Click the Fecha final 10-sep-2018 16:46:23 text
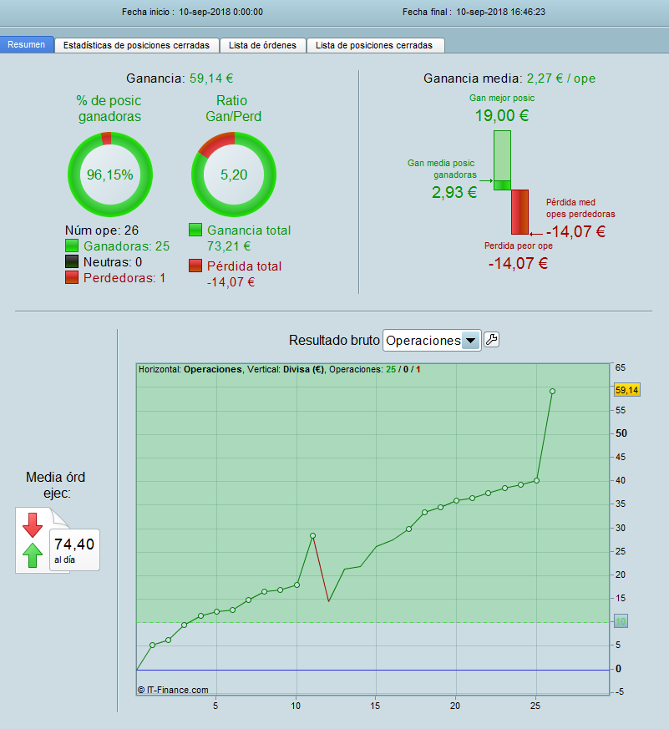669x729 pixels. click(474, 12)
